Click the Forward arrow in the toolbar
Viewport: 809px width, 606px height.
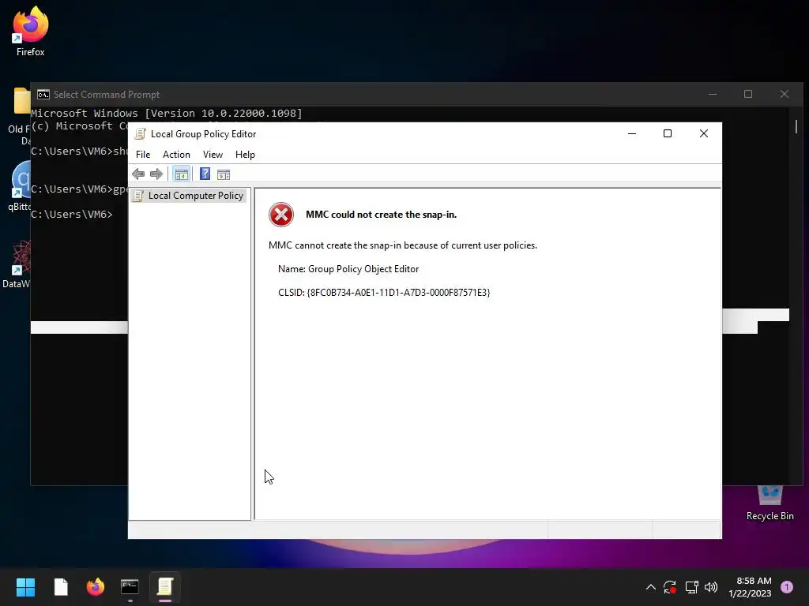pyautogui.click(x=156, y=174)
